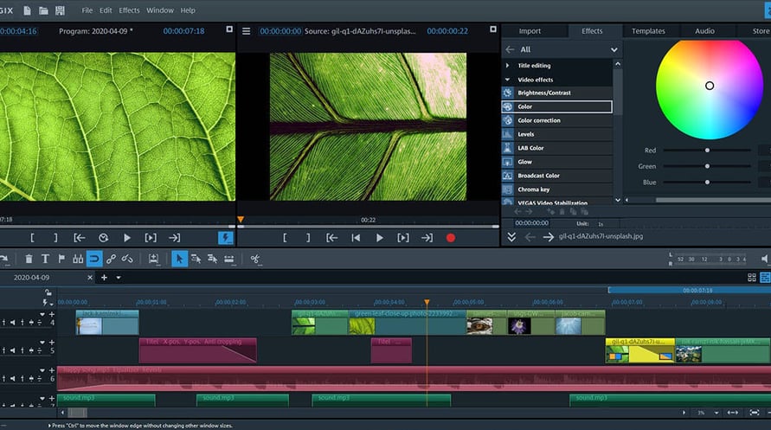
Task: Select the Levels effect
Action: 557,134
